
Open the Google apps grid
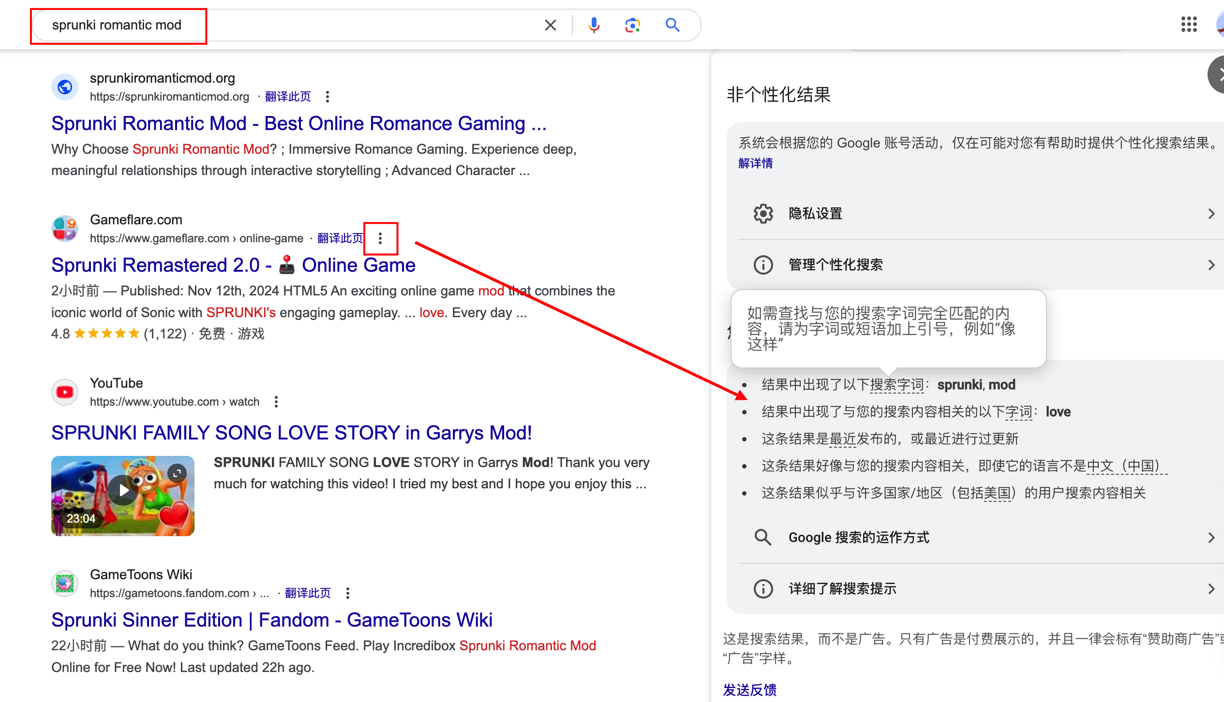[x=1189, y=24]
